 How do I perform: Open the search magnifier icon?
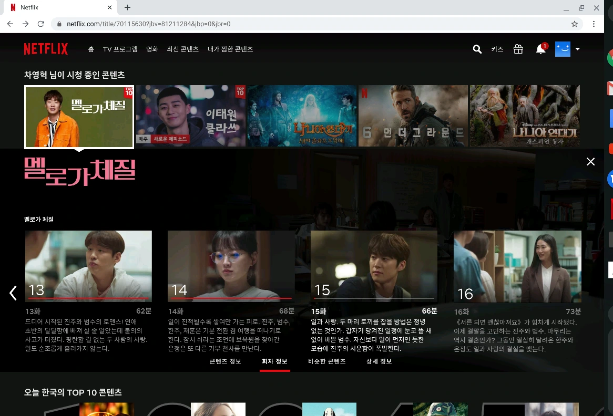click(477, 49)
